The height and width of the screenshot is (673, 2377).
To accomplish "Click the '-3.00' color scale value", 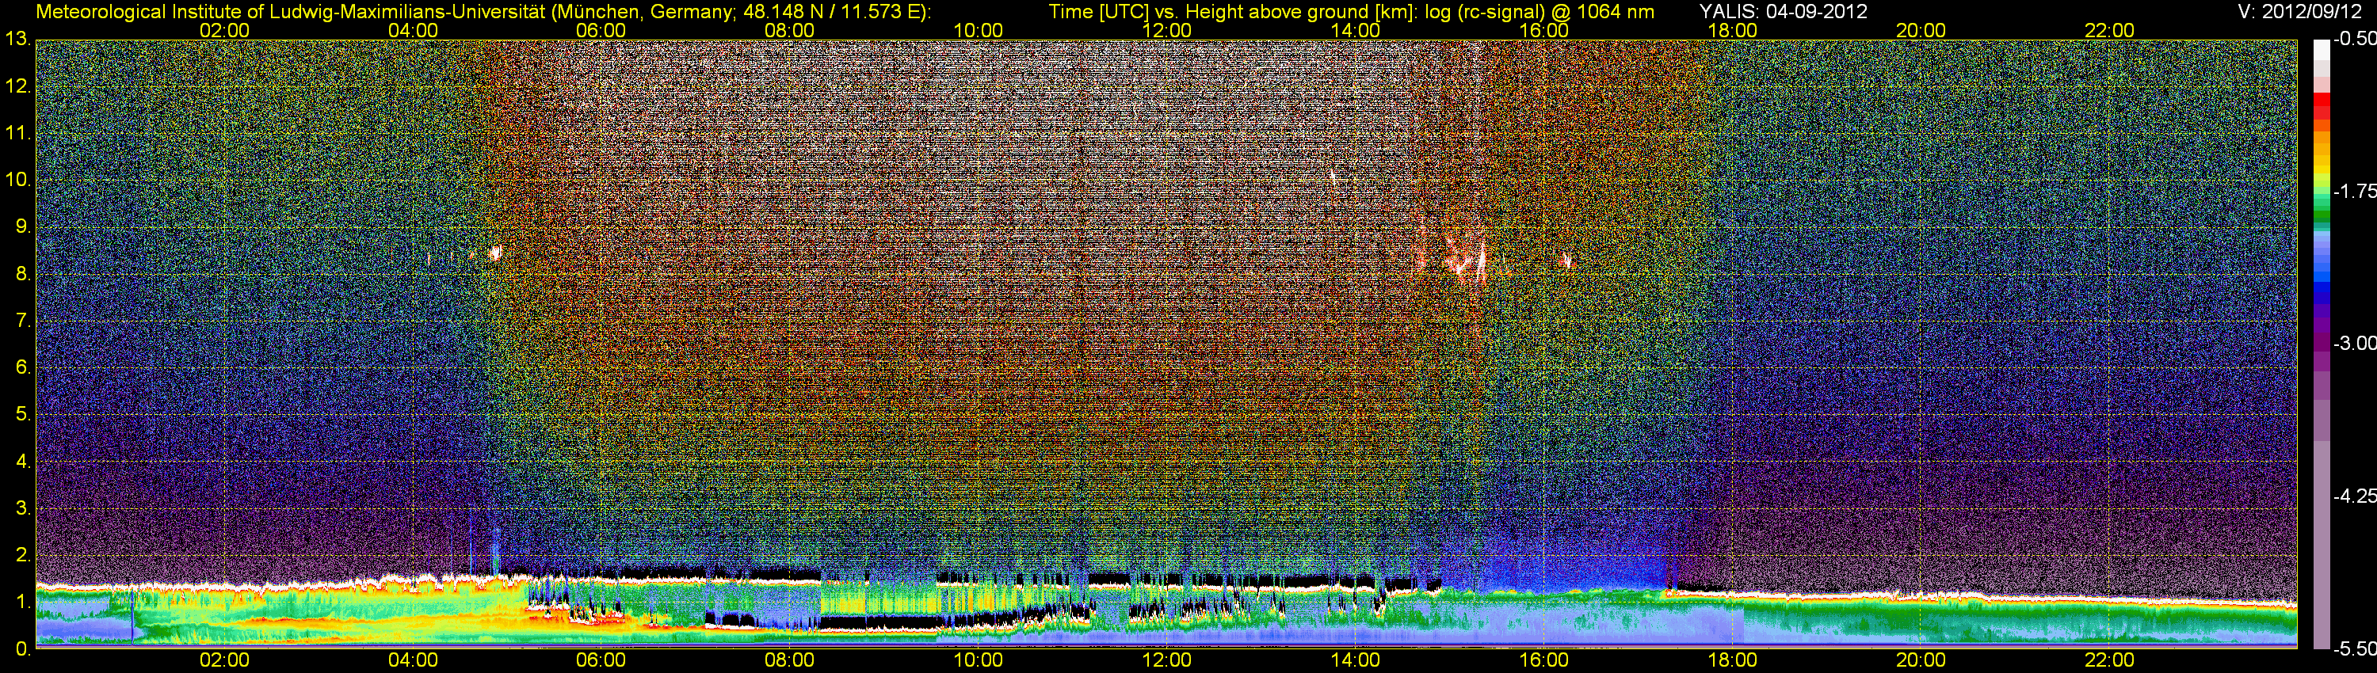I will 2355,343.
